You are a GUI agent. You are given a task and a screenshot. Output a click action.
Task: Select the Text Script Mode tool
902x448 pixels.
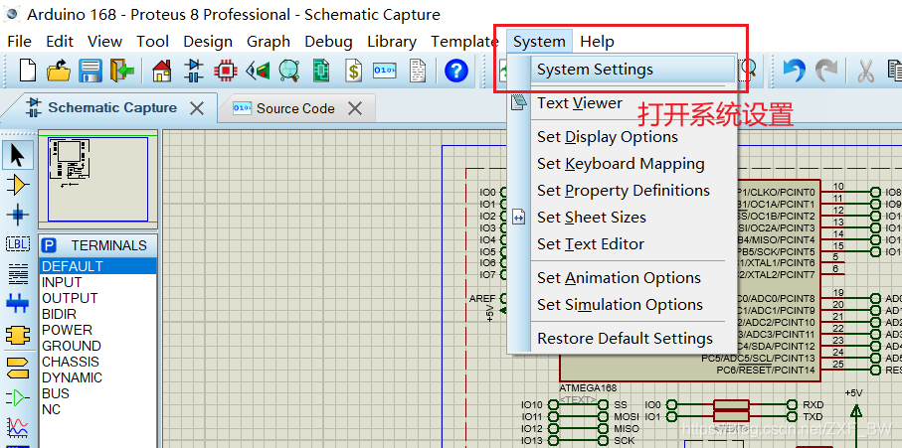point(18,274)
